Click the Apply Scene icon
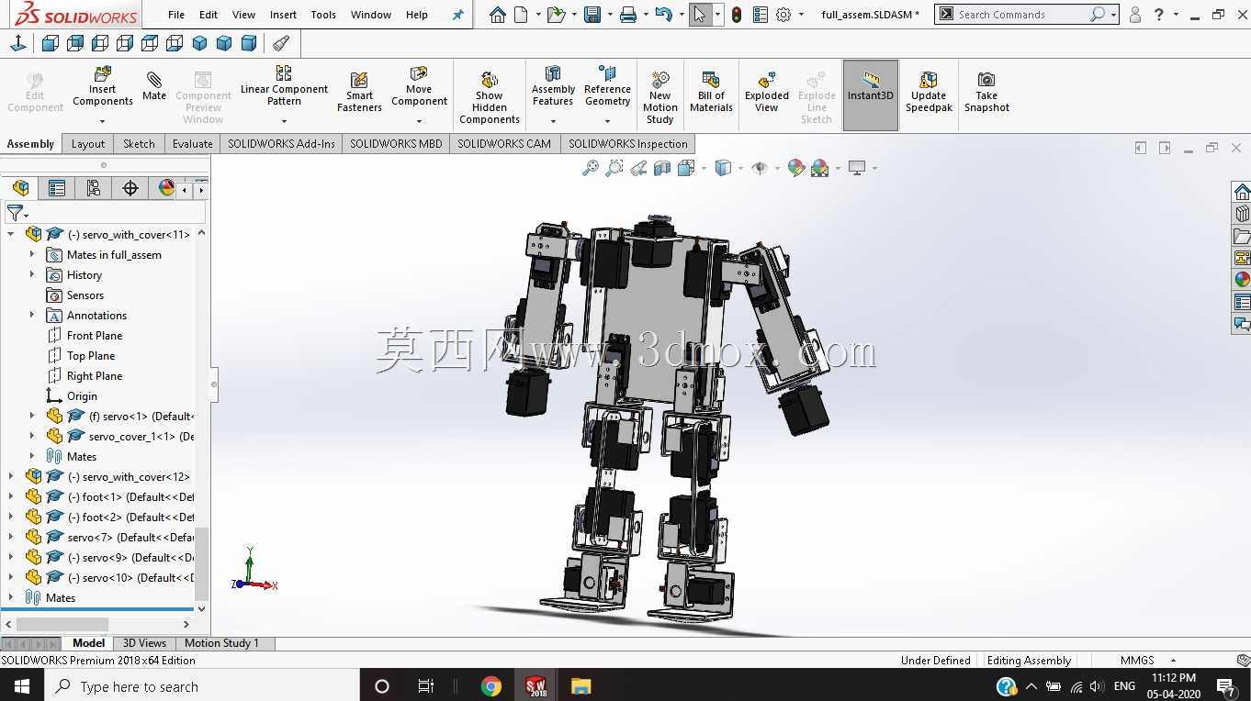 point(819,168)
